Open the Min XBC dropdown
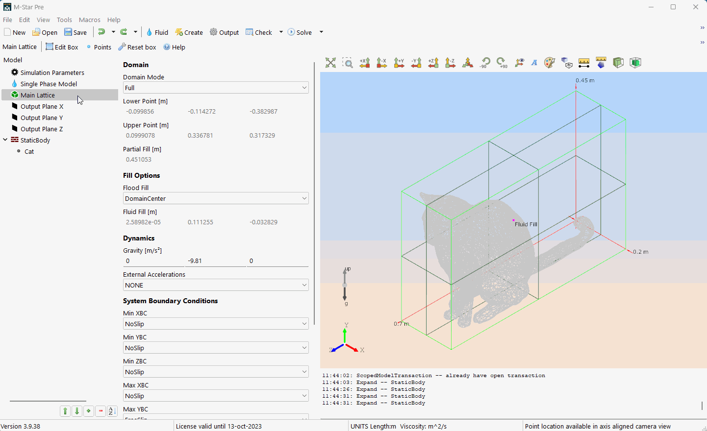 pyautogui.click(x=216, y=324)
